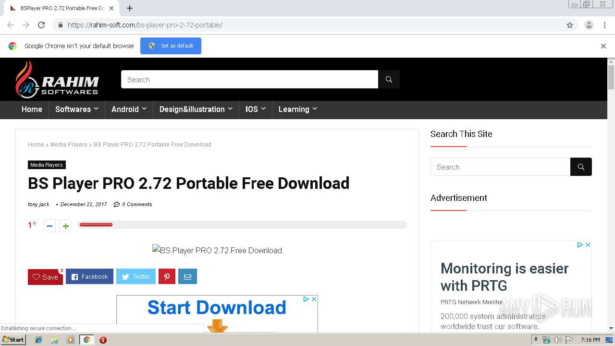Open the Home menu item
Image resolution: width=615 pixels, height=346 pixels.
tap(32, 109)
